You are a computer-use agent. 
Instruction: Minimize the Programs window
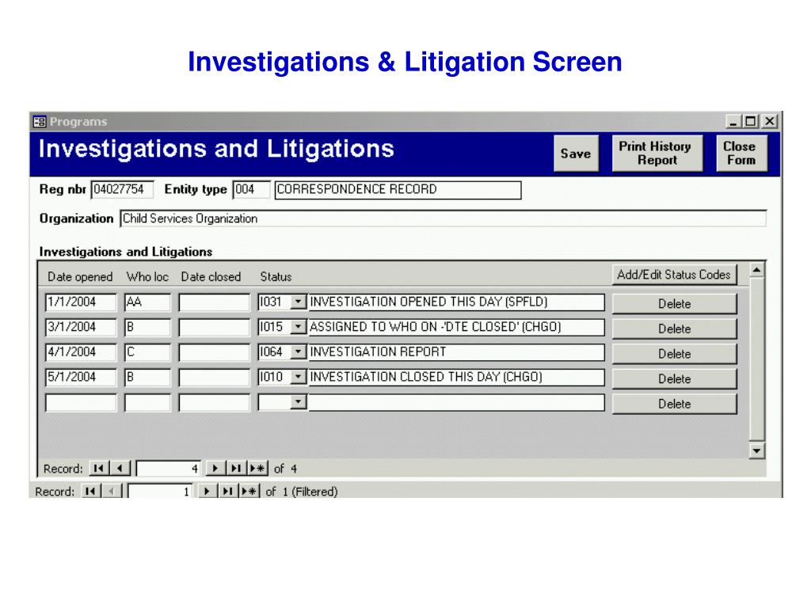click(733, 121)
